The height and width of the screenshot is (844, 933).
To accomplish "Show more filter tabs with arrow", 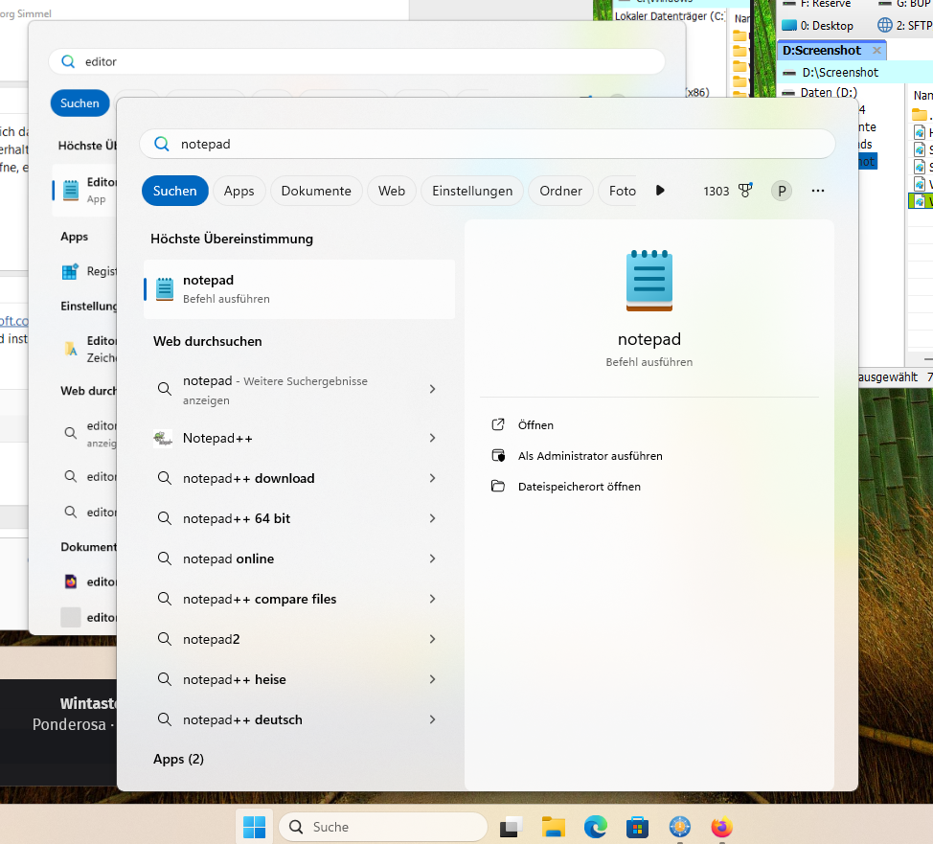I will [x=660, y=191].
